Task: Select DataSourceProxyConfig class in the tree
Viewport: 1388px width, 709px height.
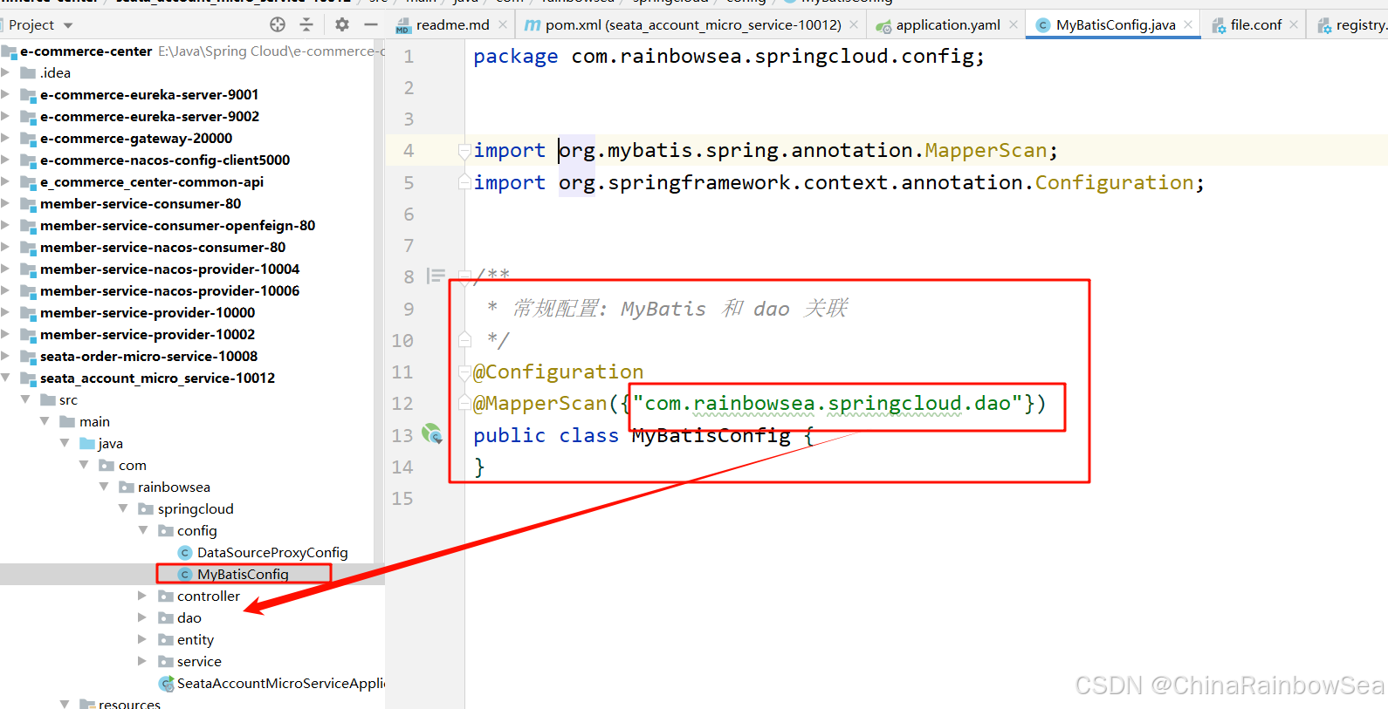Action: [271, 552]
